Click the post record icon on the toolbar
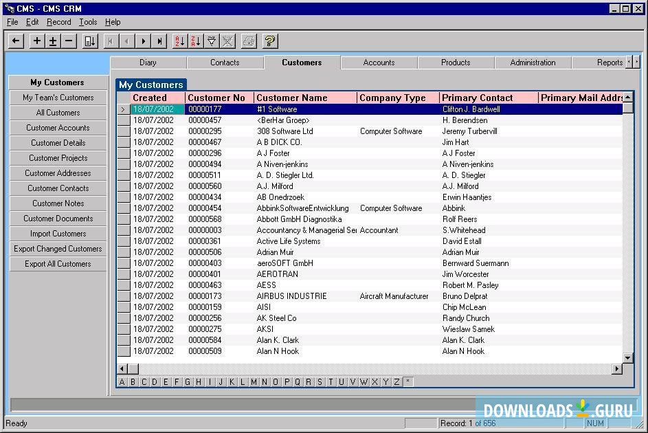The image size is (648, 433). (89, 41)
